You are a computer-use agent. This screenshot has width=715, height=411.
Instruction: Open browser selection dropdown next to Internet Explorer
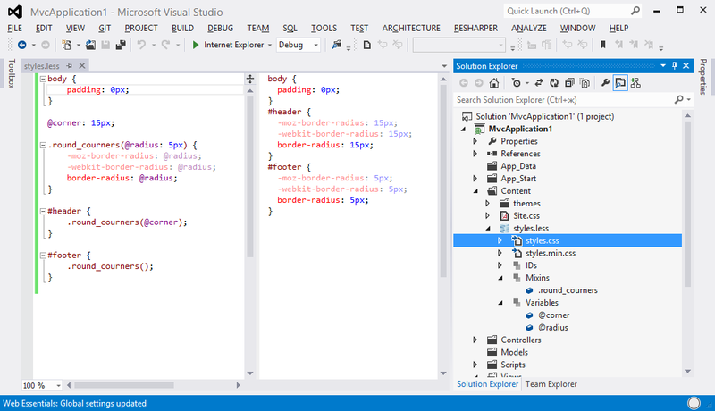pos(270,45)
